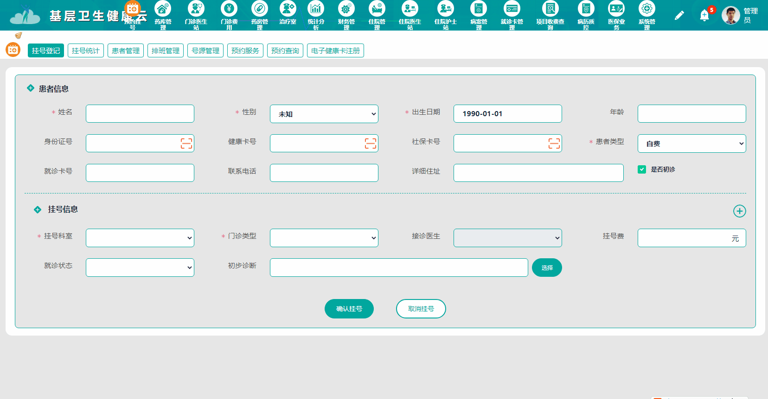Open the 性别 dropdown showing 未知
The height and width of the screenshot is (399, 768).
pyautogui.click(x=324, y=114)
